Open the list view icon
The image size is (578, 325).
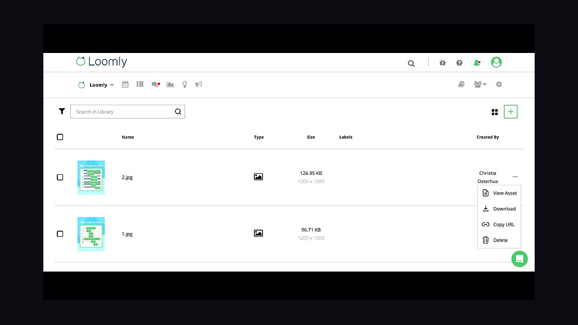140,84
